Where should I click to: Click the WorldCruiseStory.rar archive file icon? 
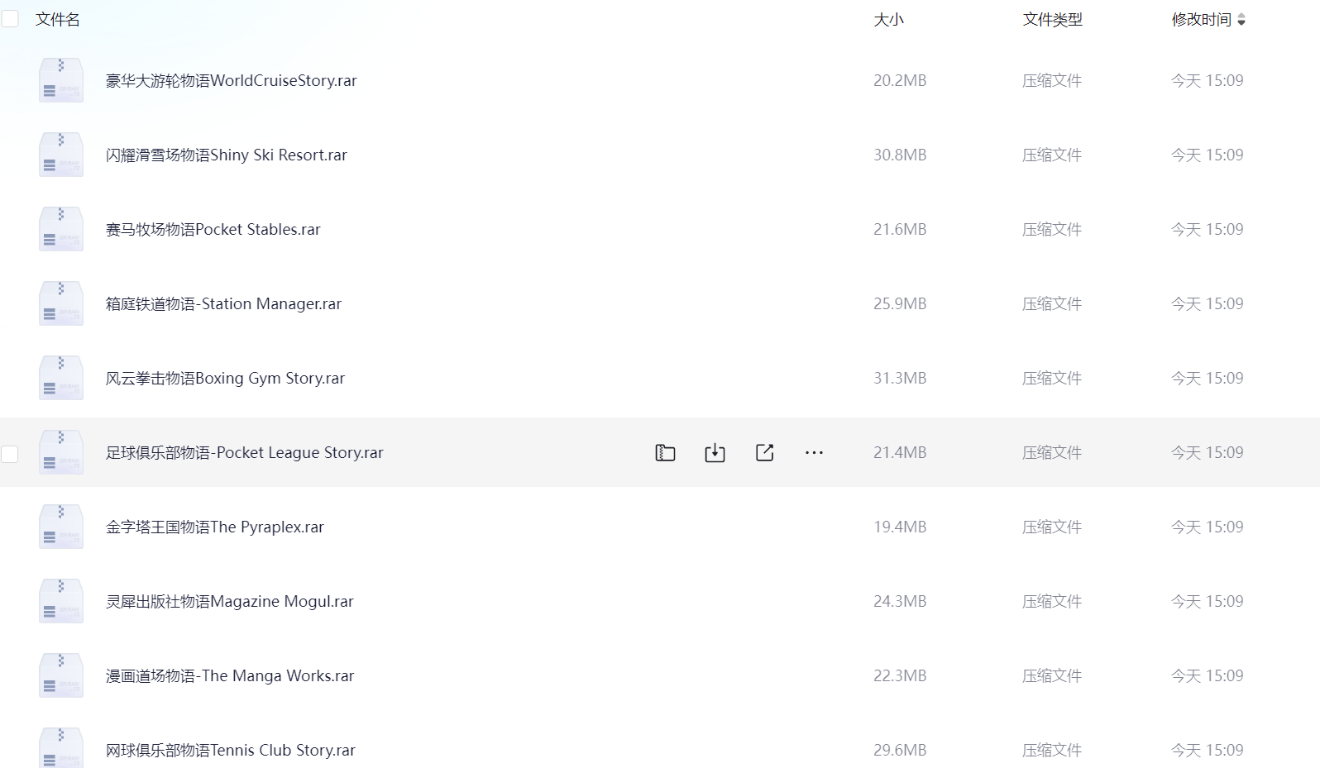coord(61,80)
